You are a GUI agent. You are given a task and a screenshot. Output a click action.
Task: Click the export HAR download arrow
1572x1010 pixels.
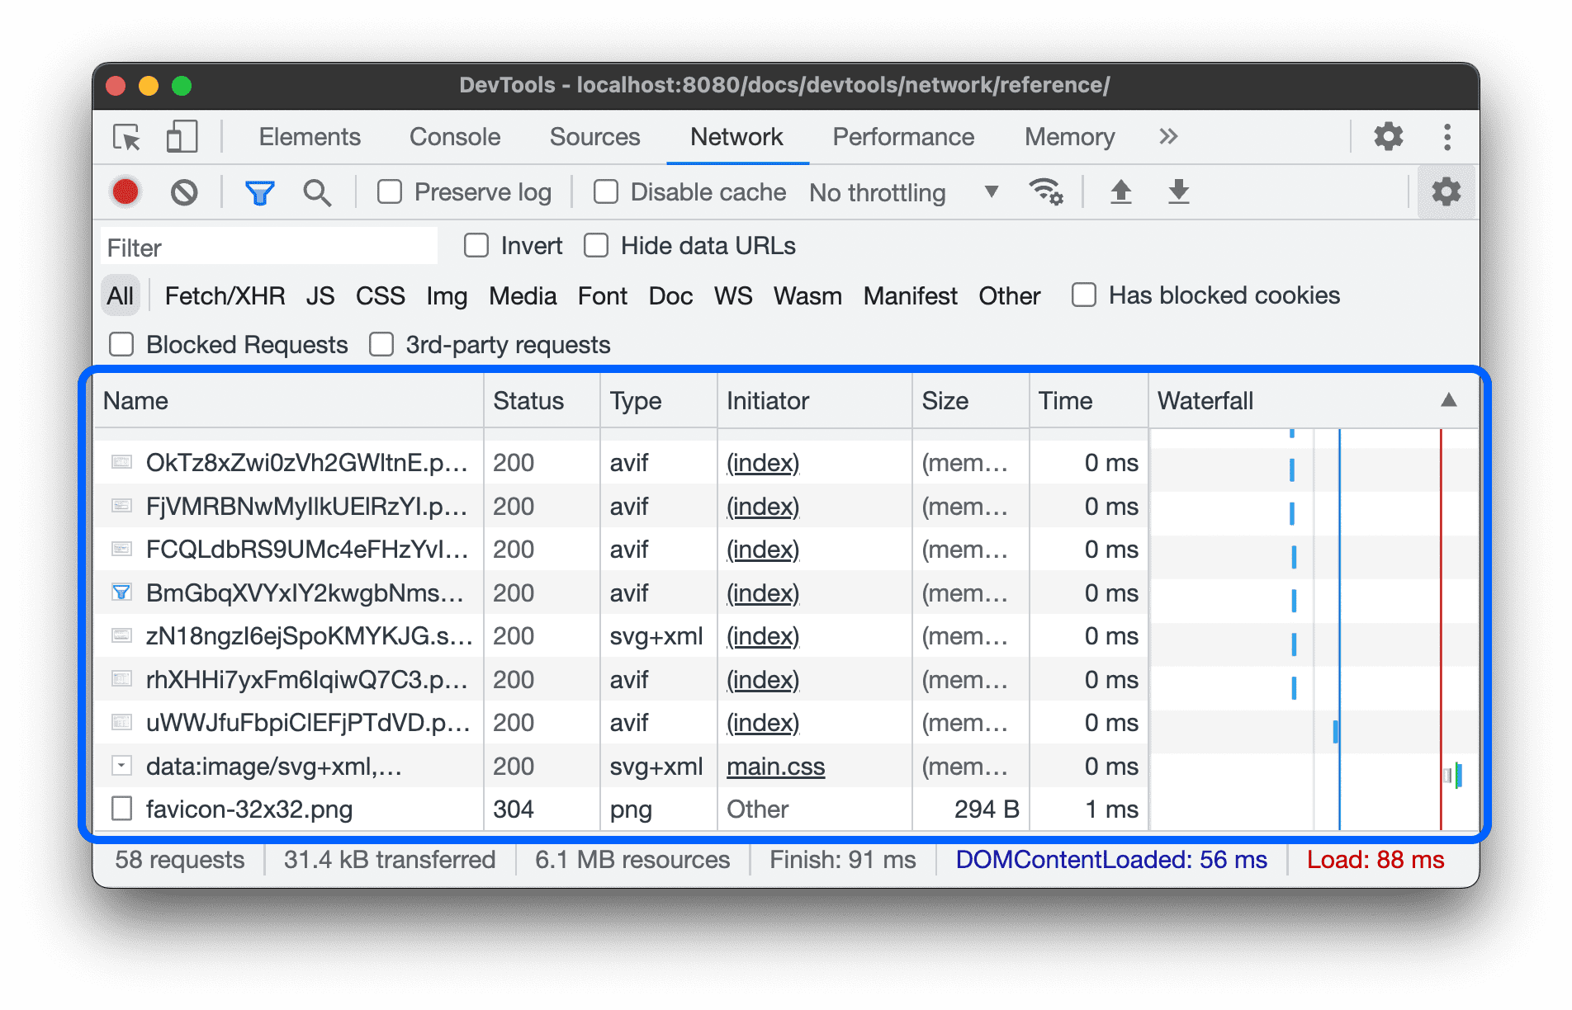(x=1178, y=192)
